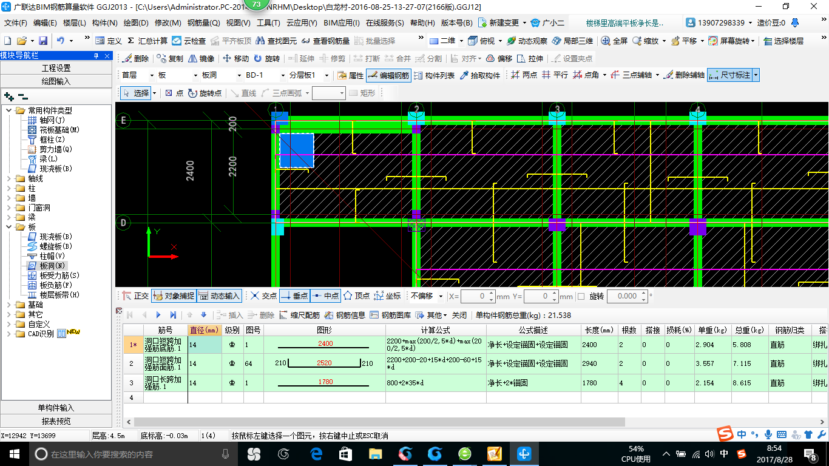Viewport: 829px width, 466px height.
Task: Click 缩尺配筋 button
Action: (x=299, y=315)
